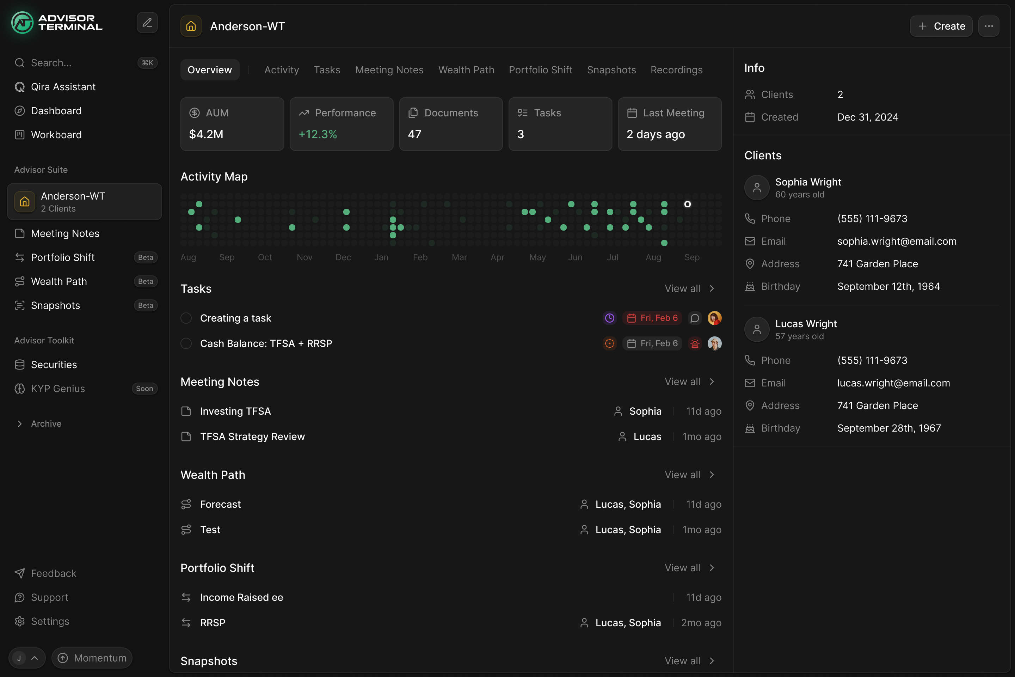The image size is (1015, 677).
Task: Switch to the Meeting Notes tab
Action: [389, 70]
